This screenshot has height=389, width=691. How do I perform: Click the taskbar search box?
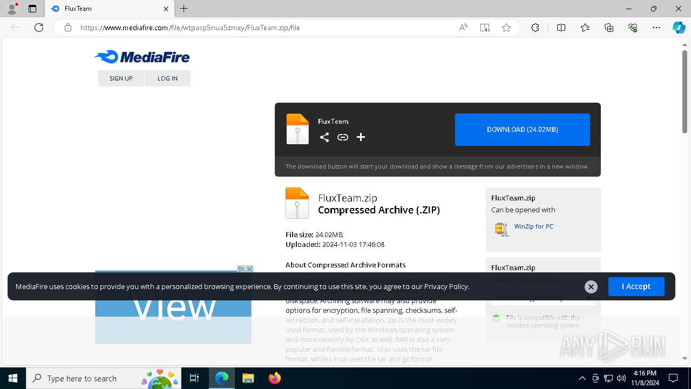coord(104,378)
